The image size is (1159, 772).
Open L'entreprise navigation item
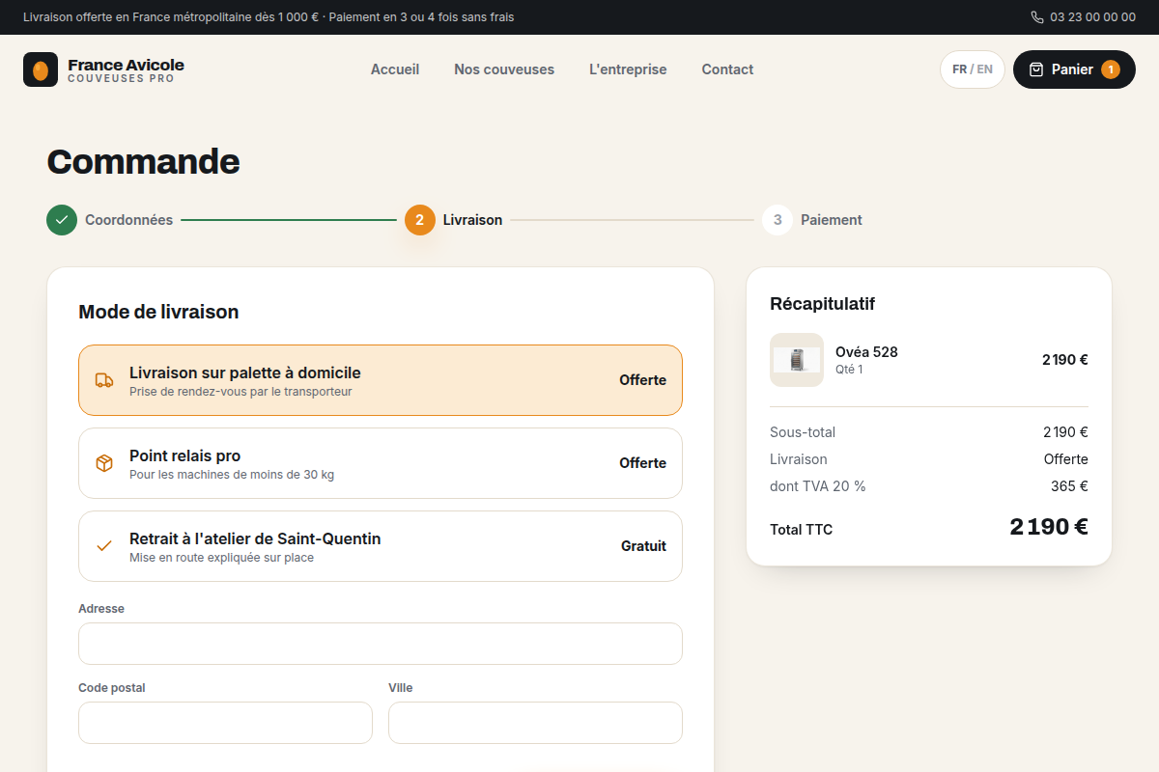pos(628,69)
